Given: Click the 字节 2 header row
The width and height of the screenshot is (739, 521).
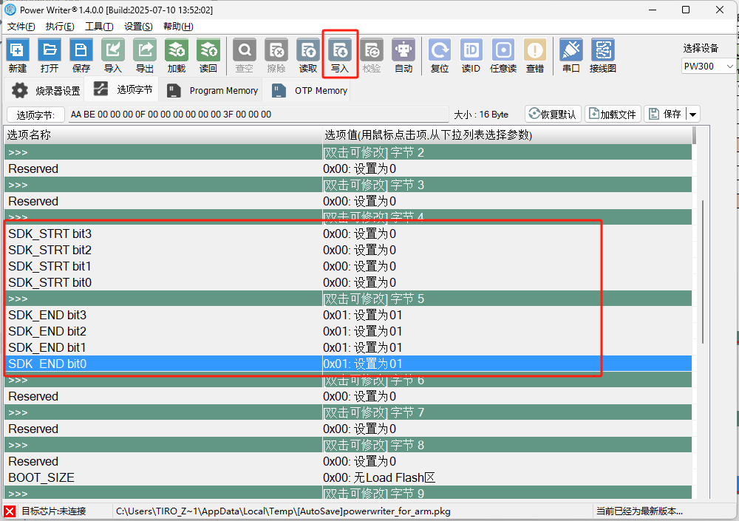Looking at the screenshot, I should click(x=348, y=153).
